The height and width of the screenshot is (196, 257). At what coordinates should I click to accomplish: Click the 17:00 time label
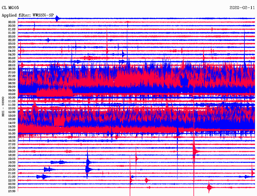click(12, 144)
